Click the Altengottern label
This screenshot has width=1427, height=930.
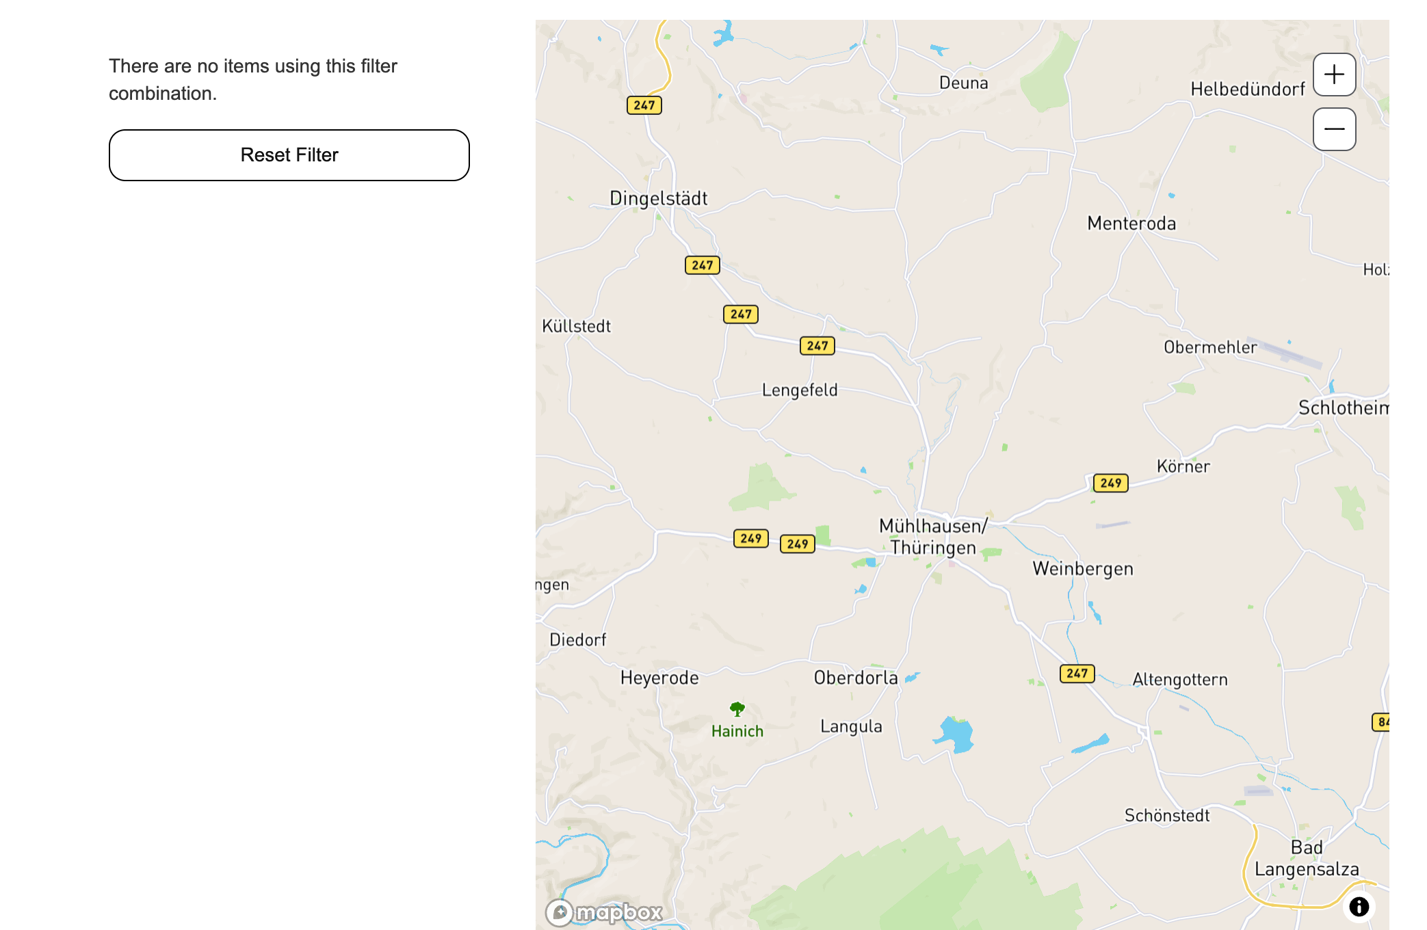[x=1180, y=680]
